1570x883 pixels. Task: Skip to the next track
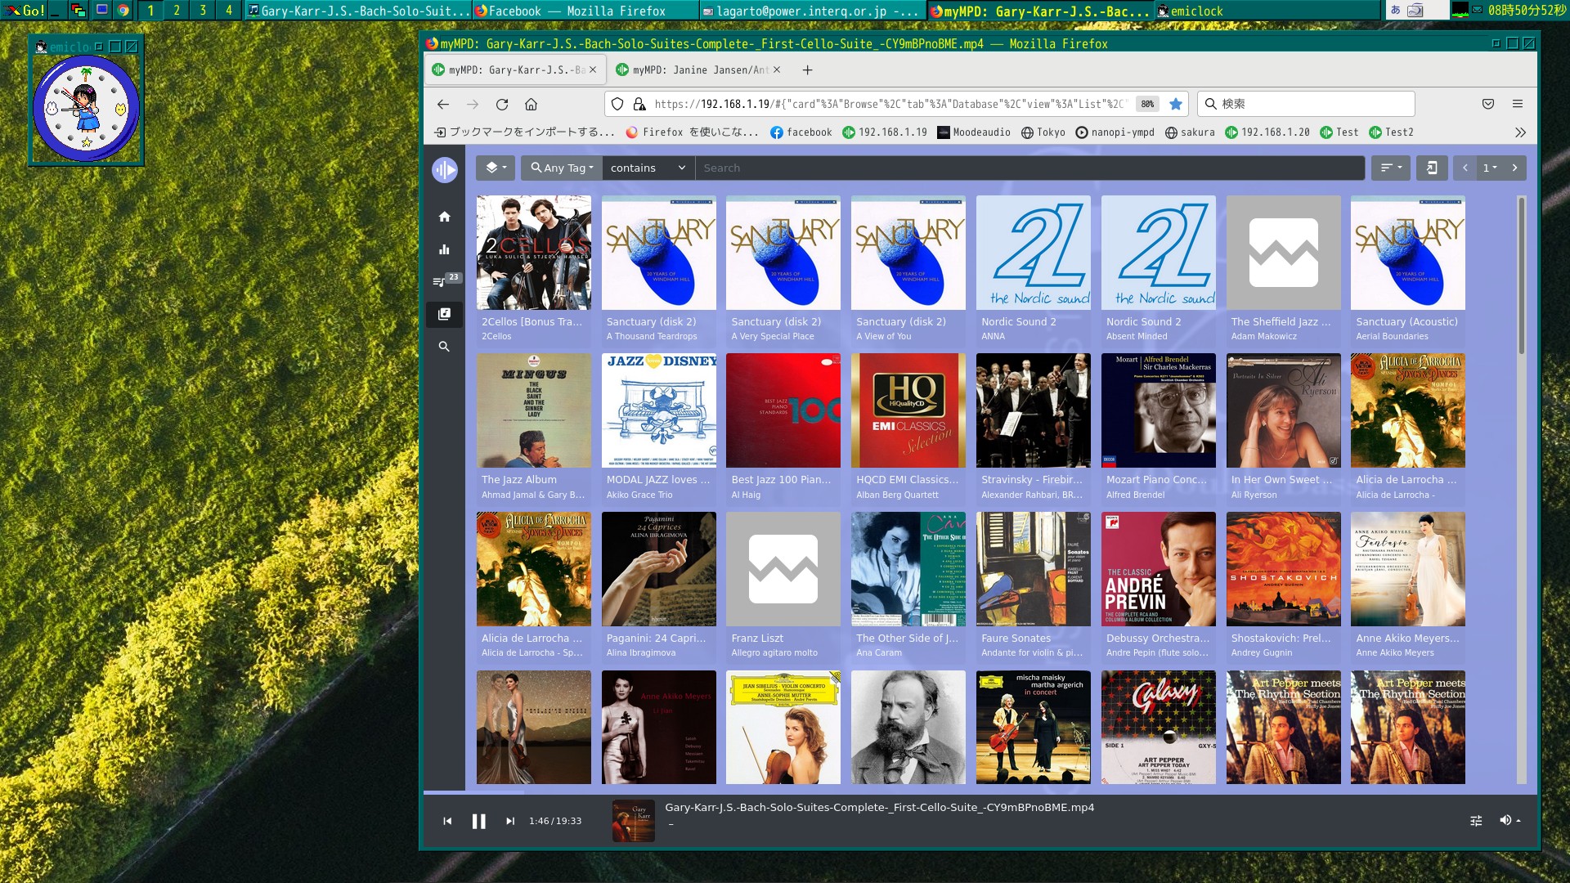(x=510, y=821)
